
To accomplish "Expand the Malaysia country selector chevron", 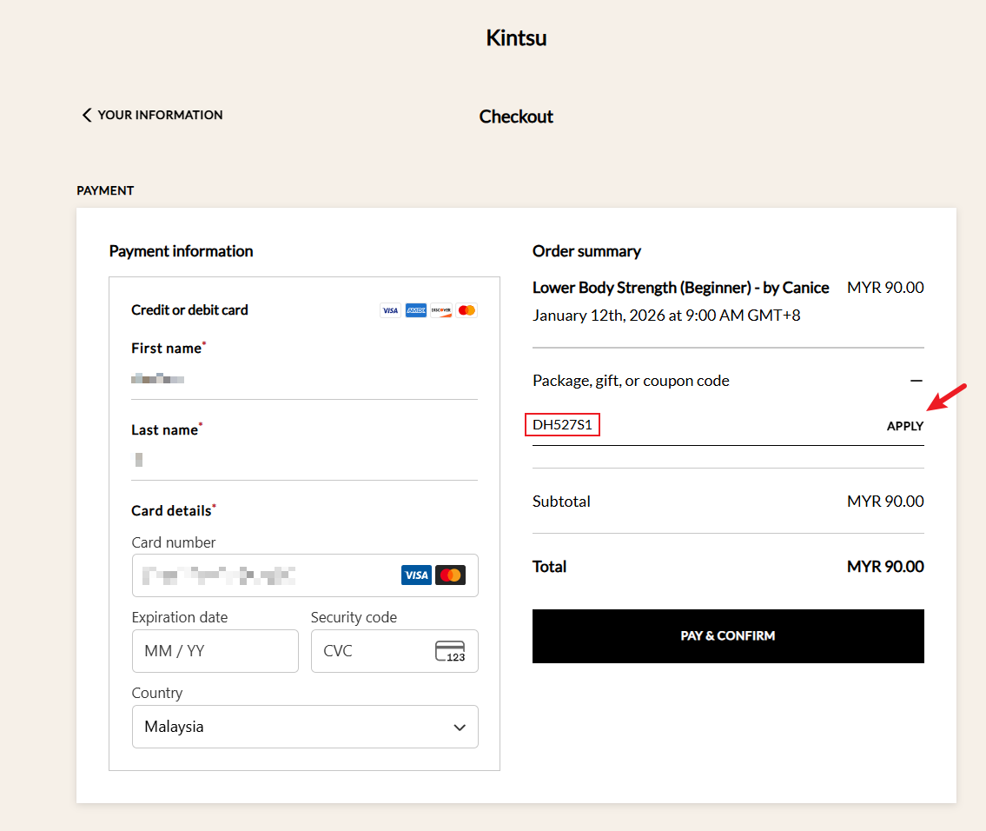I will [460, 727].
